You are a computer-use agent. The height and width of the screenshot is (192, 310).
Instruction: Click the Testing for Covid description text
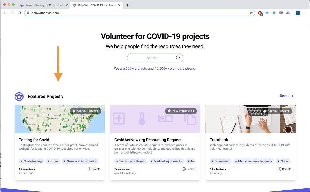pos(58,147)
